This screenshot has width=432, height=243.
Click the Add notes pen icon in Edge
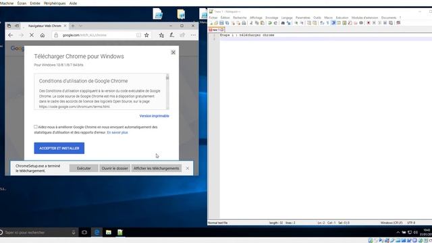tap(172, 35)
